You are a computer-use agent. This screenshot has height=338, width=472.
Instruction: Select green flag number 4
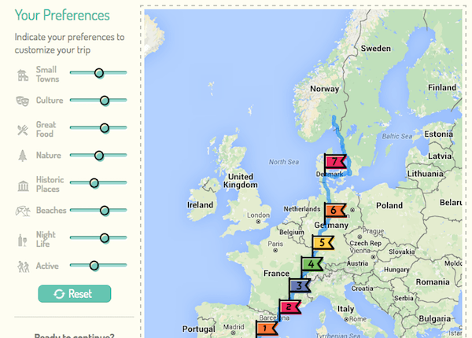tap(312, 264)
